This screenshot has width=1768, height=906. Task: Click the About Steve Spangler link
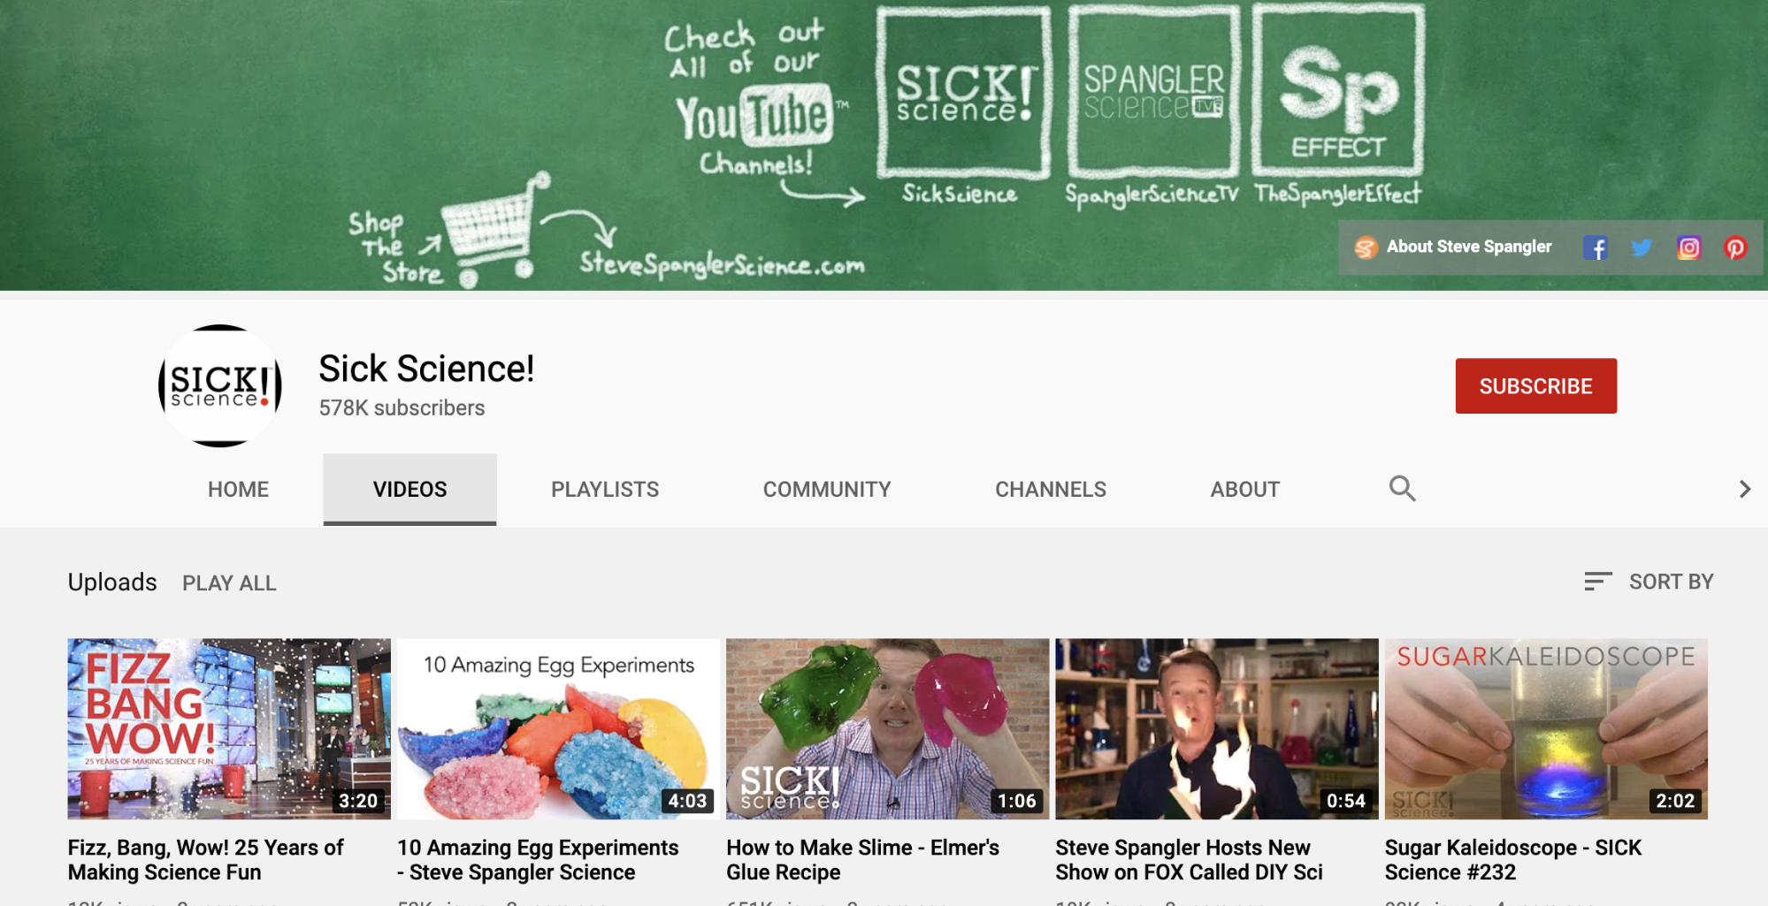[x=1453, y=247]
